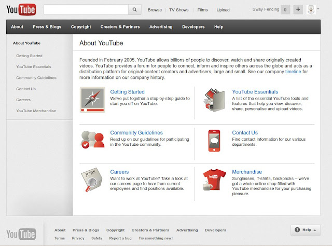Screen dimensions: 332x246
Task: Open the Sway Fencing avatar thumbnail
Action: tap(311, 9)
